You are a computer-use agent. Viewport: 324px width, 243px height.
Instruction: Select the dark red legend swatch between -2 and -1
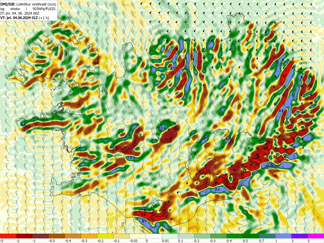[x=24, y=236]
